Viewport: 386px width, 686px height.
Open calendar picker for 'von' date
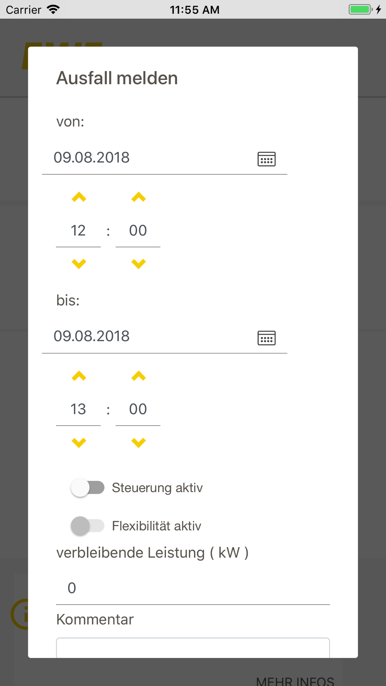click(266, 159)
